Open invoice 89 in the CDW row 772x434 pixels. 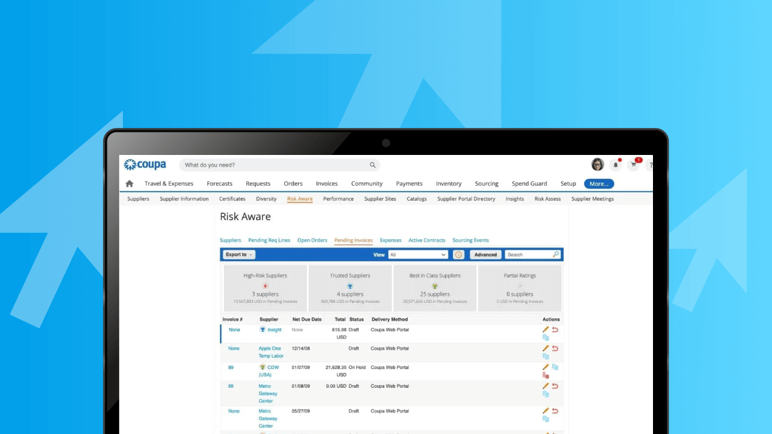[231, 367]
